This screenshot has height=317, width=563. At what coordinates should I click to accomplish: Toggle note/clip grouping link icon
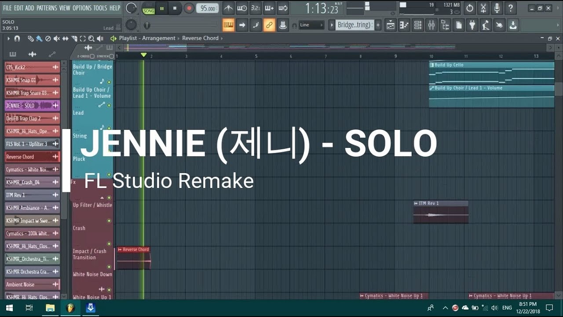269,25
